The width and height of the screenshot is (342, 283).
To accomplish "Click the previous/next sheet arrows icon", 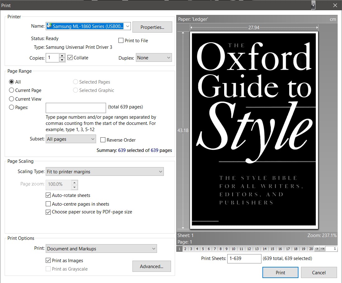I will pyautogui.click(x=317, y=249).
